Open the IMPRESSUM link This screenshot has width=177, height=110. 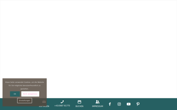coord(98,106)
